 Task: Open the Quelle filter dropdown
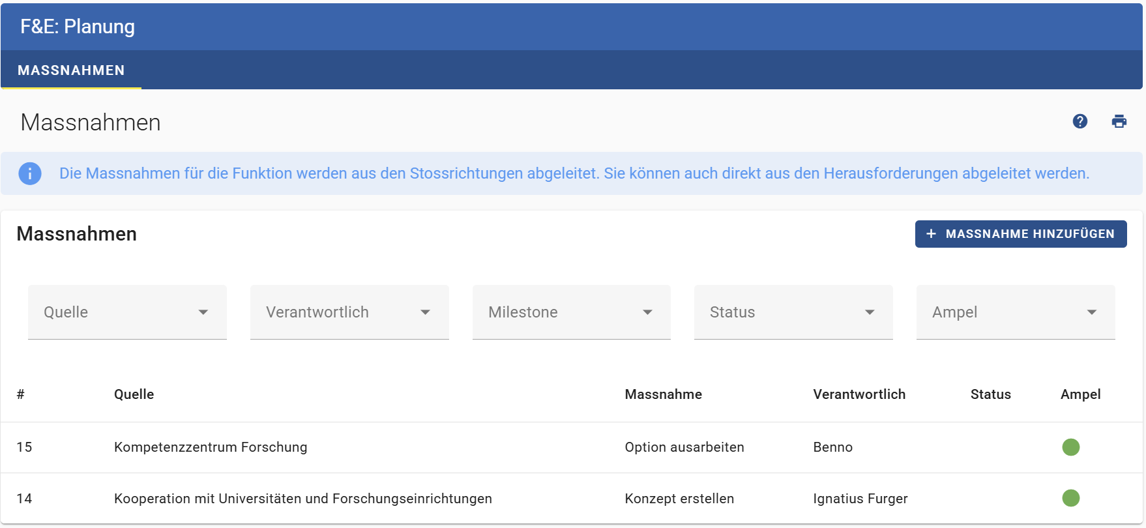point(127,312)
